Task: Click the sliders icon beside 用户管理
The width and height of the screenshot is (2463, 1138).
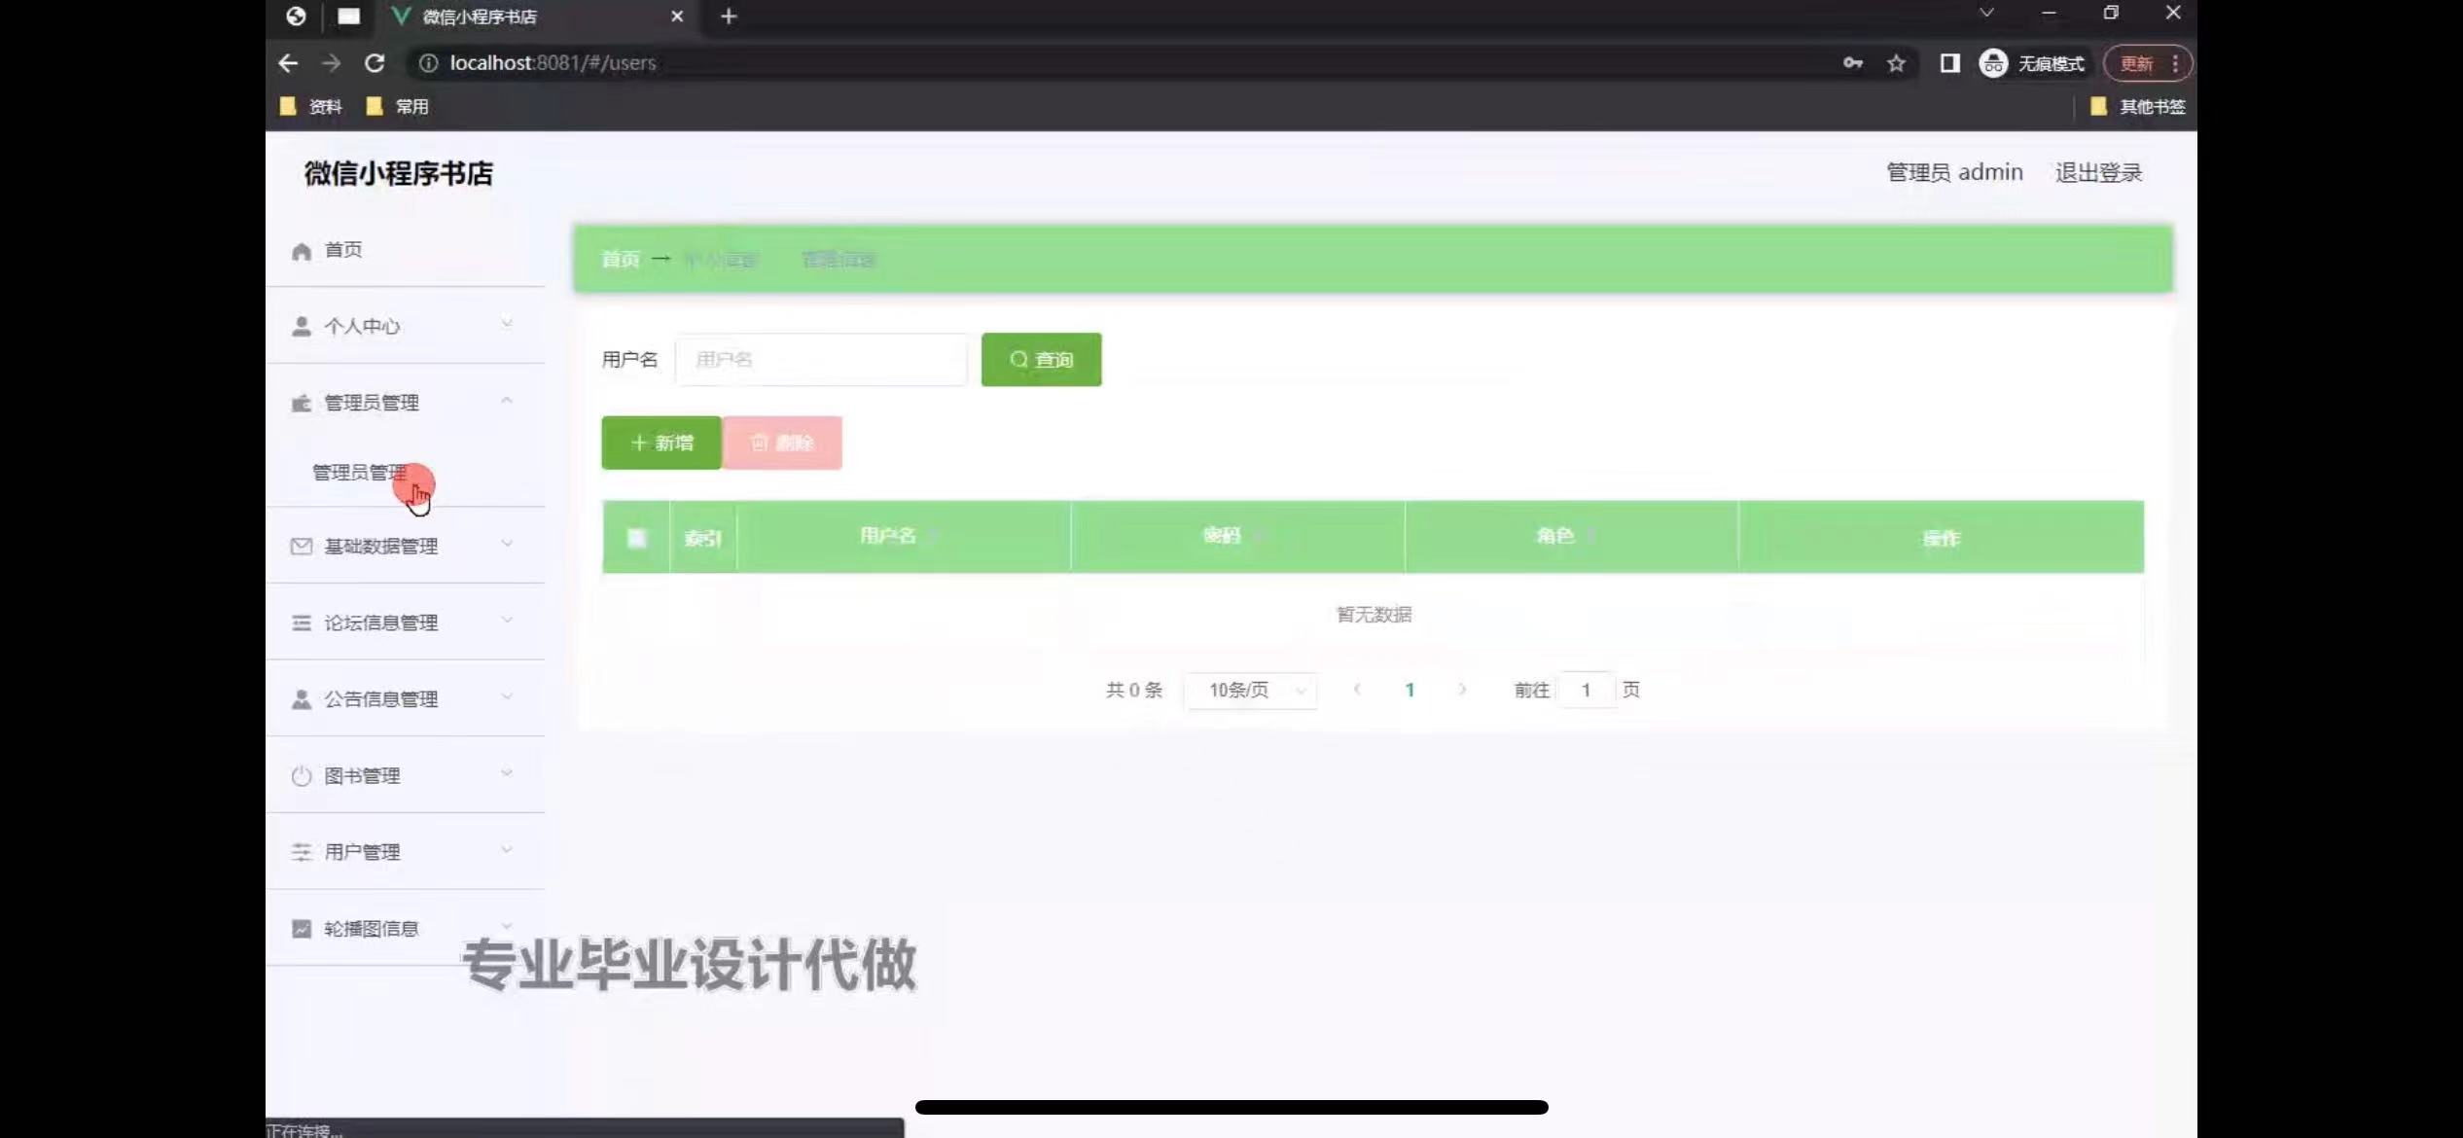Action: point(302,852)
